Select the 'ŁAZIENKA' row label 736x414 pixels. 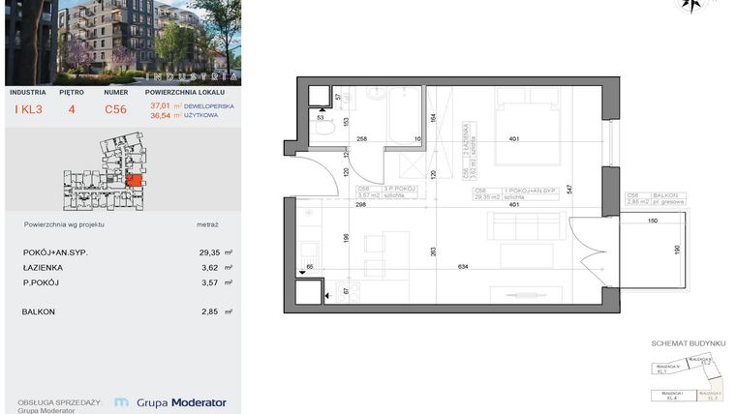pos(43,268)
